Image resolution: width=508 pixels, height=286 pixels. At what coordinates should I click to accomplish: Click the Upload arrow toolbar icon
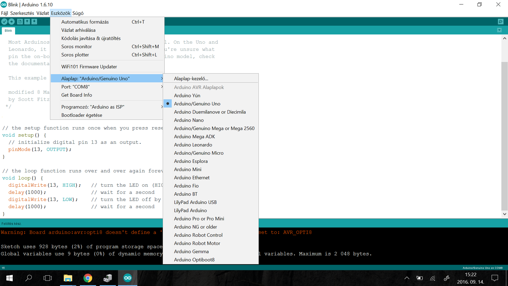point(12,21)
